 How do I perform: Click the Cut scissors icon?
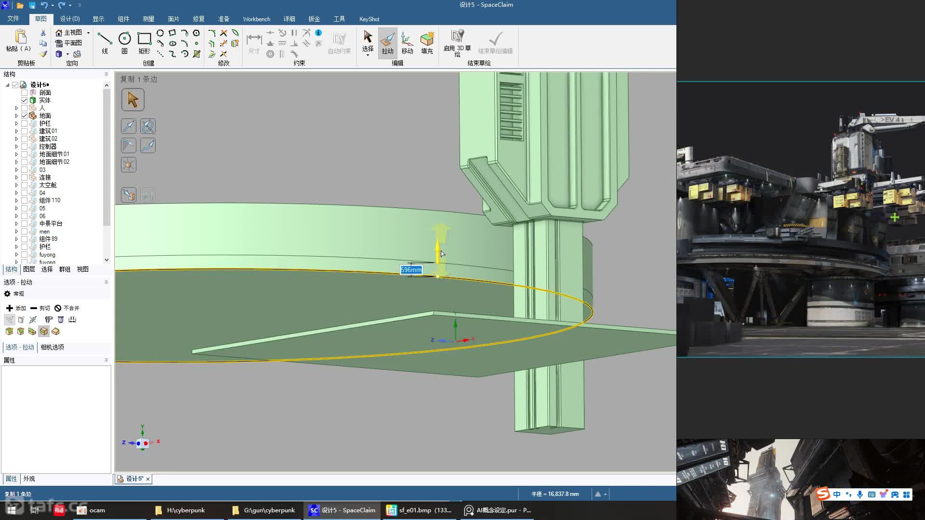(x=43, y=33)
